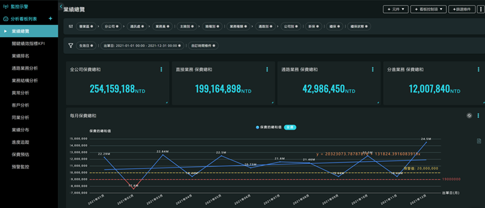
Task: Open the 分進業務 保費總和 card's kebab menu
Action: click(478, 70)
